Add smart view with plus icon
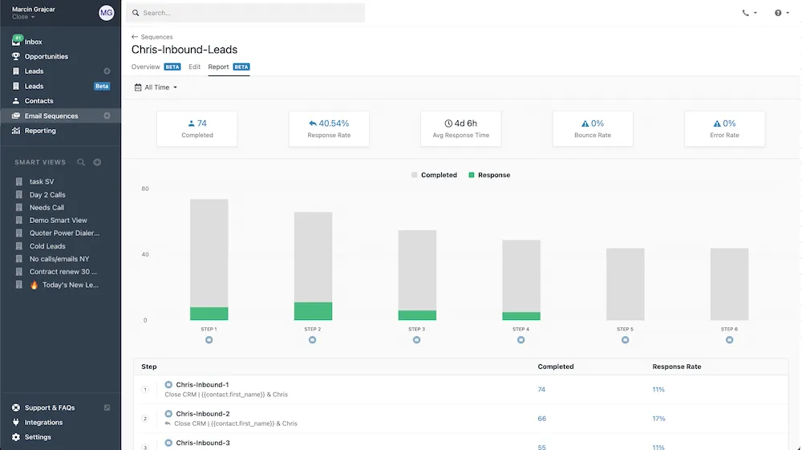 (97, 162)
